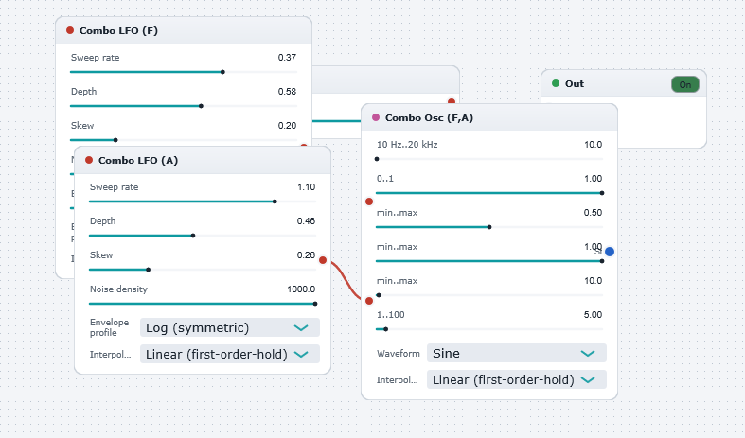Click the red status dot on Combo LFO (A)

[x=89, y=160]
